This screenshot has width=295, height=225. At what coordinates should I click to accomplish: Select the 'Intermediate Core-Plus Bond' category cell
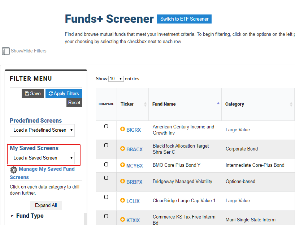255,165
